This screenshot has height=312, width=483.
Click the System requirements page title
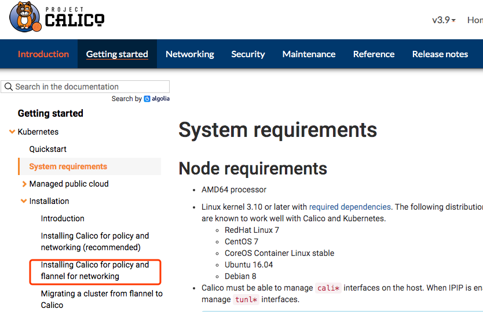(x=277, y=130)
